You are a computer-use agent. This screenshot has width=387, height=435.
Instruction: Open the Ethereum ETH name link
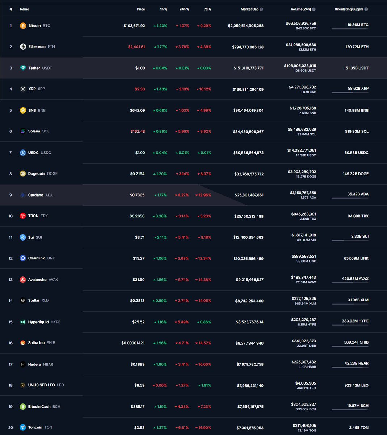click(42, 46)
